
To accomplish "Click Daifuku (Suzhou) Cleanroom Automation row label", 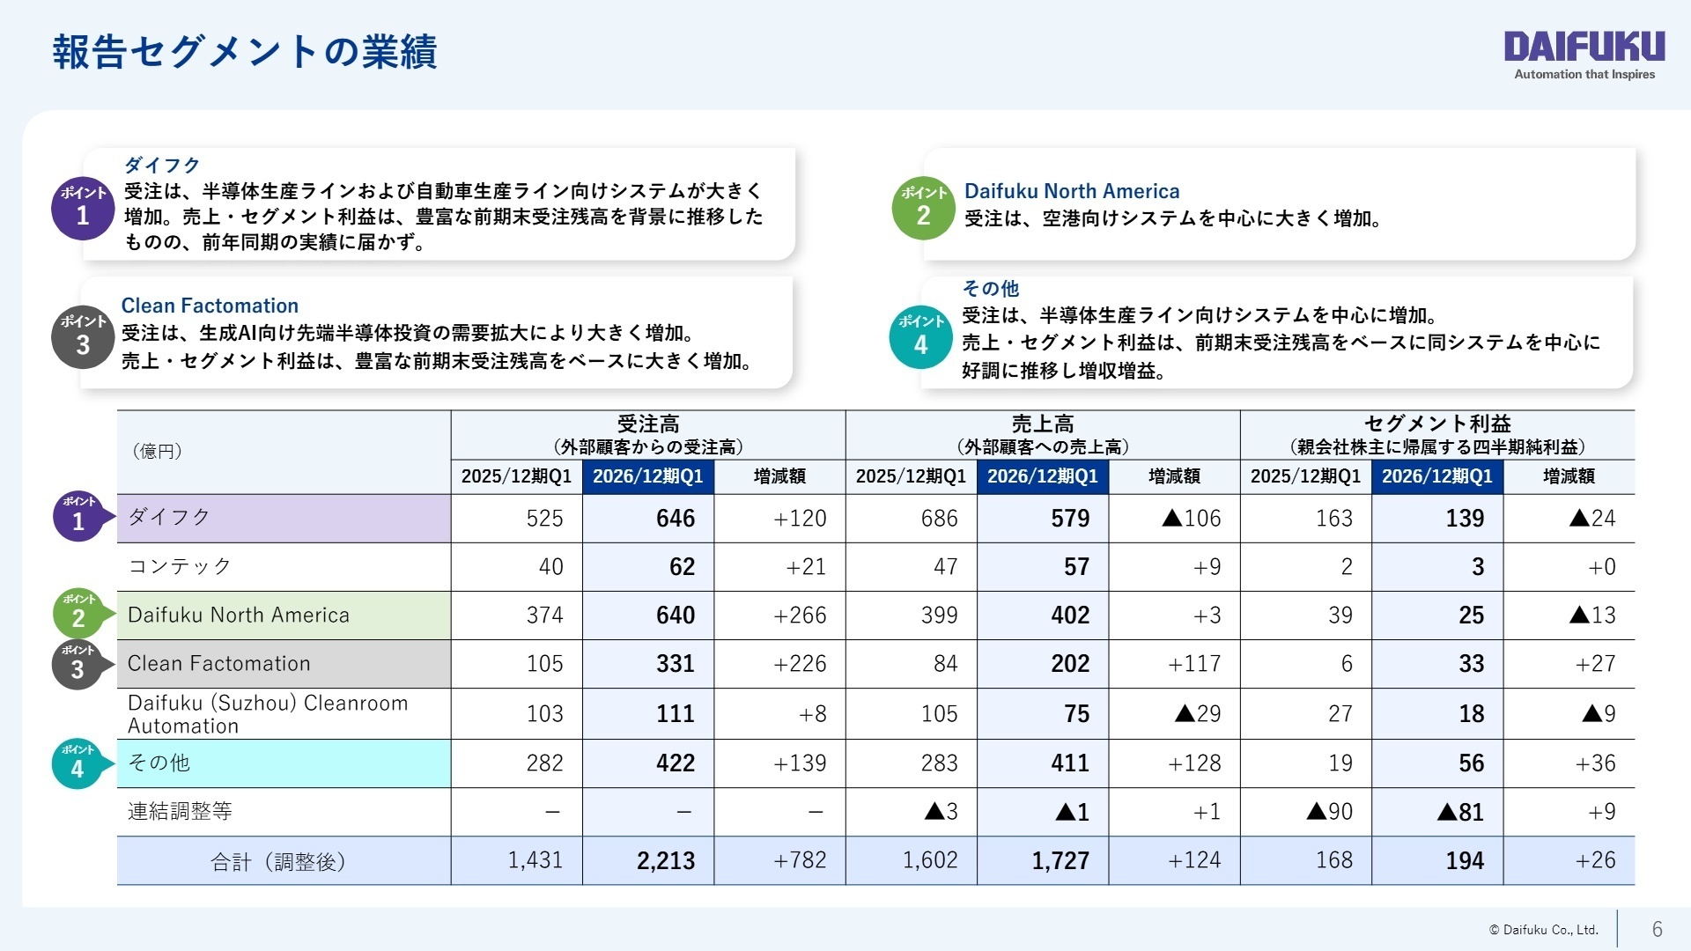I will tap(268, 714).
